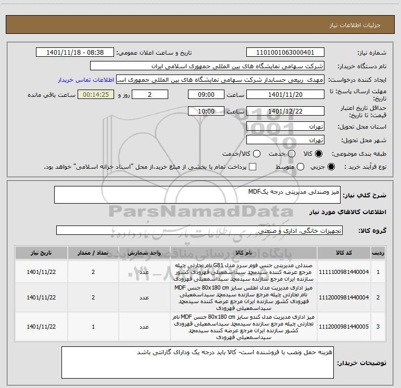Click the product code 111200981440005
This screenshot has width=401, height=388.
[344, 327]
